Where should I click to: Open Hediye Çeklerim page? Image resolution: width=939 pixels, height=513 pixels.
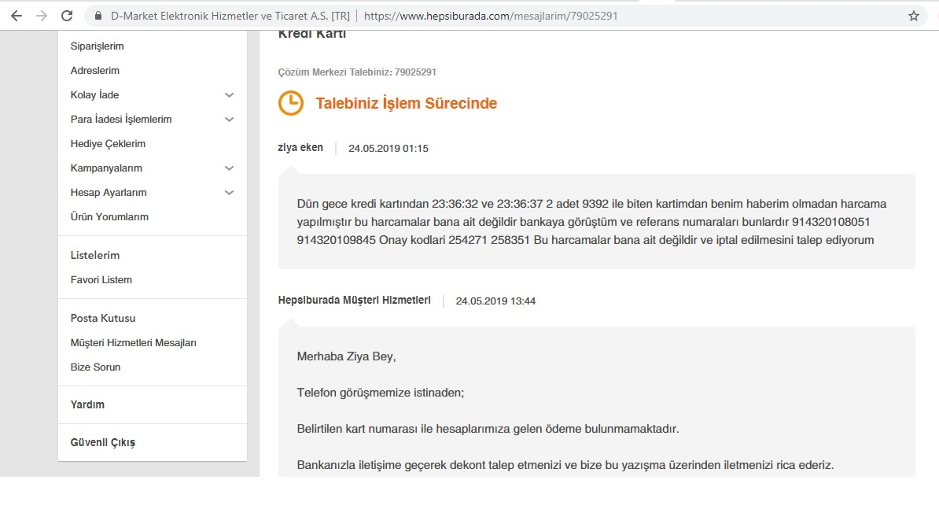108,144
